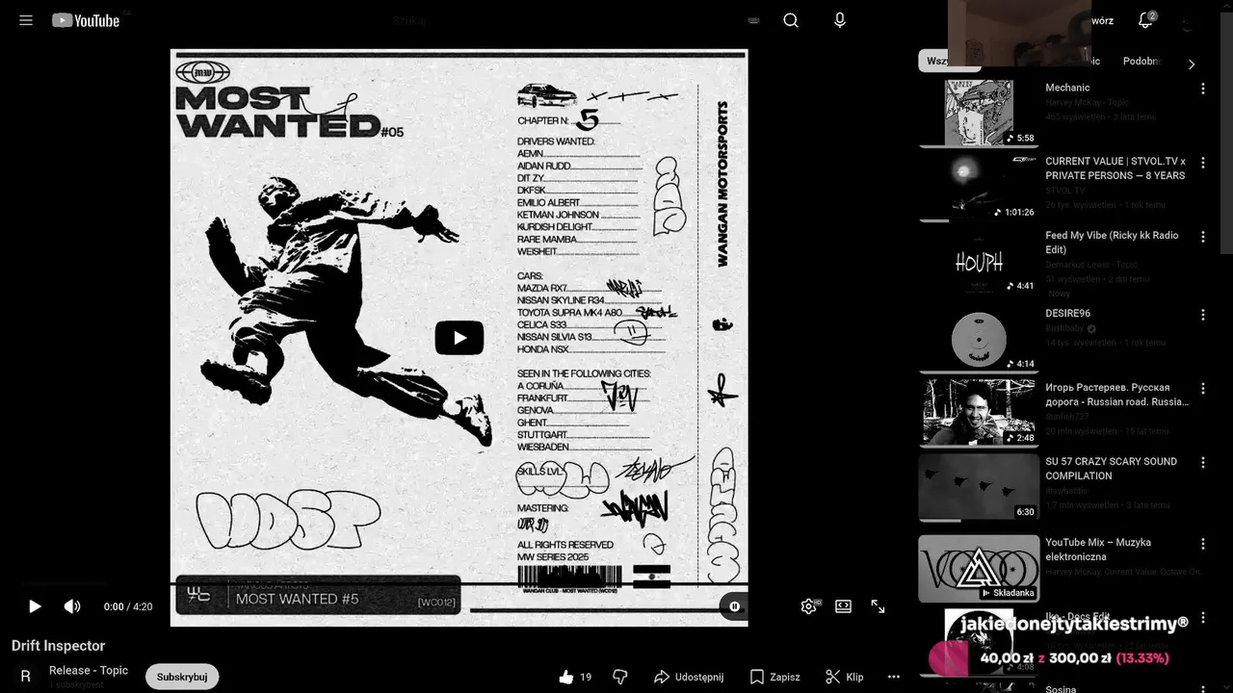Open Mechanic video thumbnail
Image resolution: width=1233 pixels, height=693 pixels.
[979, 114]
